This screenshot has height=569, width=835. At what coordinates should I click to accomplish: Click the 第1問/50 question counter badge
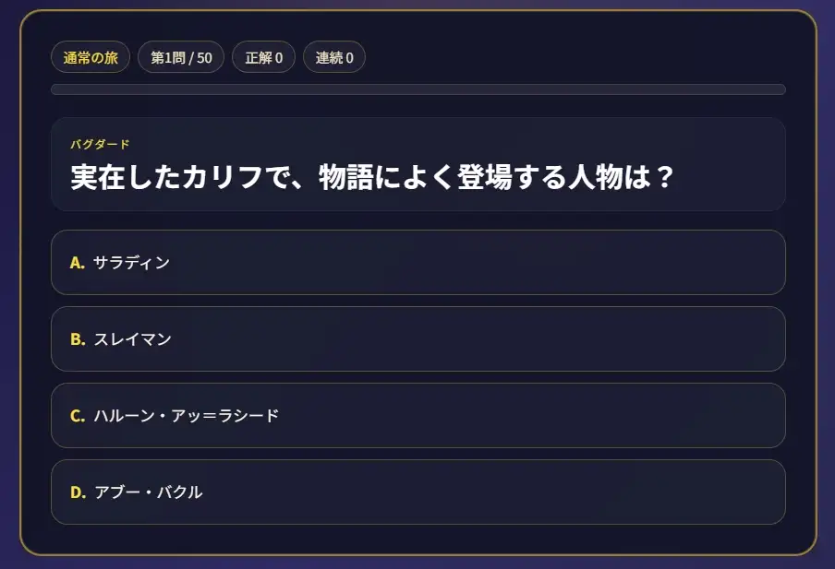pos(180,56)
